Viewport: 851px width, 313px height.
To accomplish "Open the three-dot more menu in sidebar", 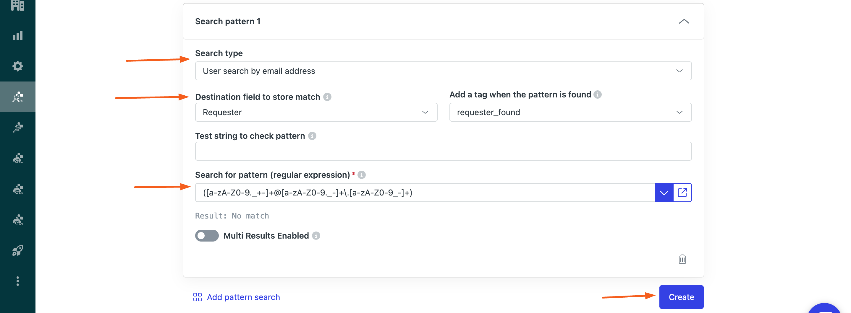I will (17, 281).
